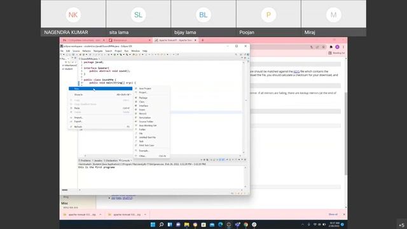Screen dimensions: 407x229
Task: Click NK participant avatar
Action: (73, 15)
